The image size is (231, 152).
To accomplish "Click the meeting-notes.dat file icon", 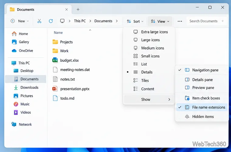I will [x=55, y=70].
